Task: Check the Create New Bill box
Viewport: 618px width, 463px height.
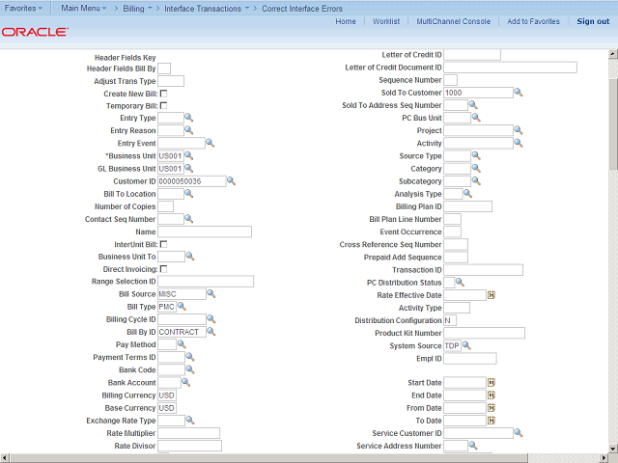Action: 163,94
